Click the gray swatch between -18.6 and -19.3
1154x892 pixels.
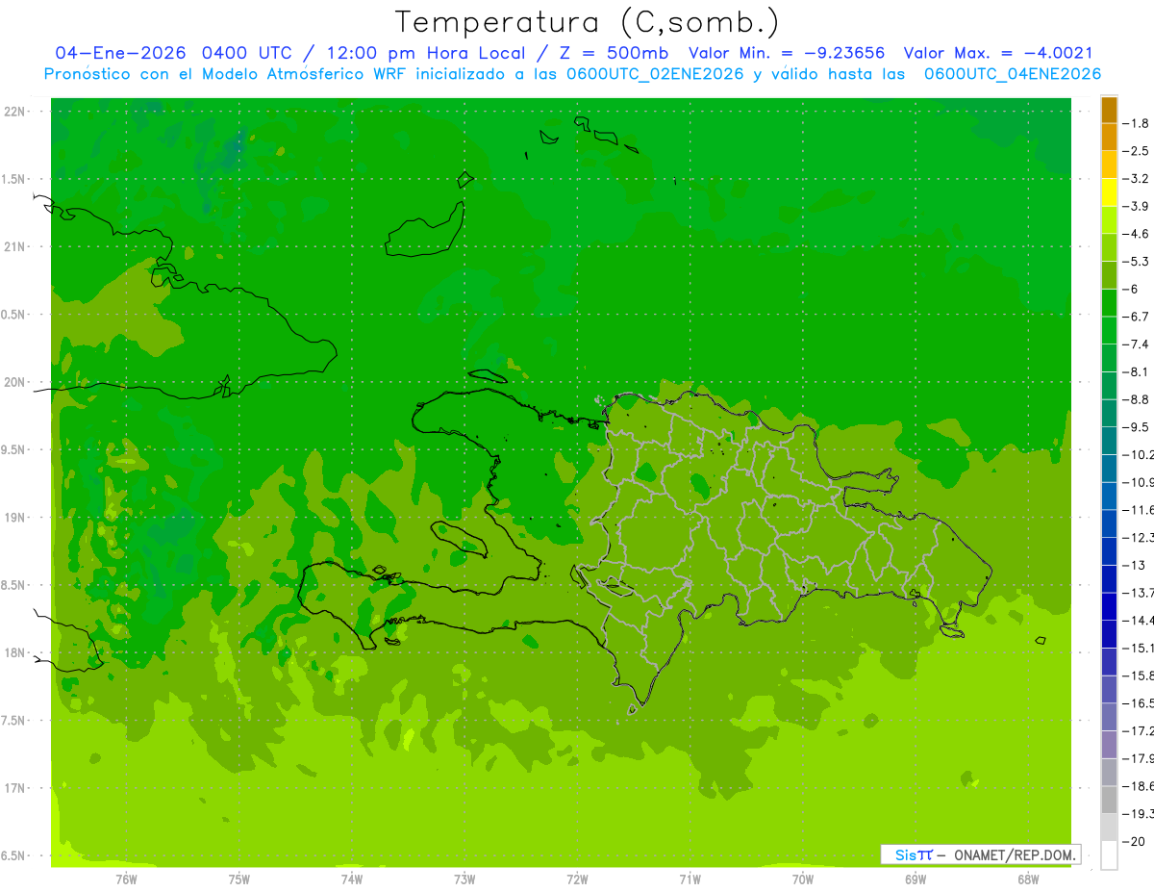(1109, 801)
